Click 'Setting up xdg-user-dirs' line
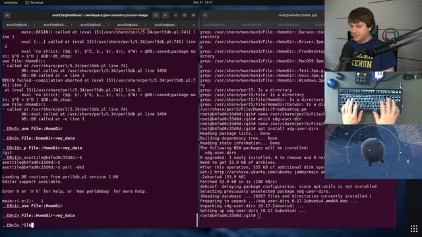Viewport: 422px width, 237px height. point(253,211)
